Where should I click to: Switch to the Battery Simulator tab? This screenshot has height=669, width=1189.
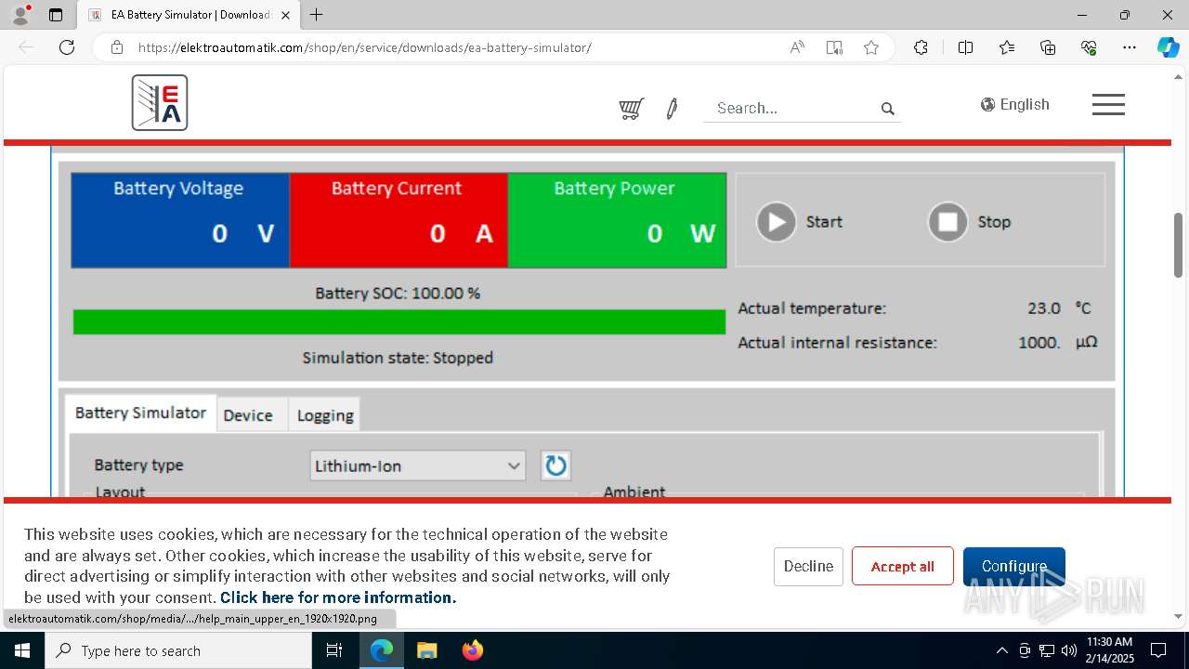(x=140, y=413)
